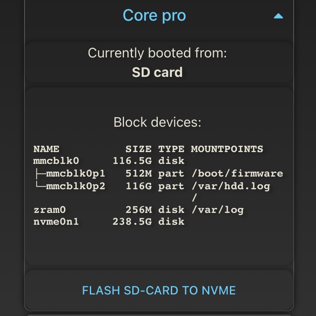Click the /var/log mountpoint
316x316 pixels.
(x=217, y=210)
